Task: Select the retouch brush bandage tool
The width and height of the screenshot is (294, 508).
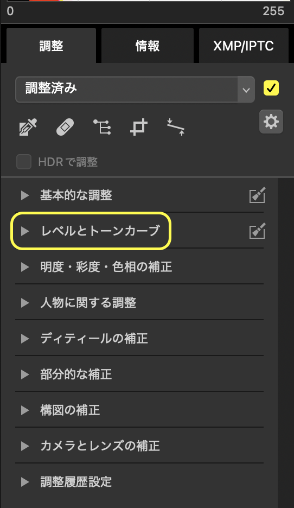Action: 65,127
